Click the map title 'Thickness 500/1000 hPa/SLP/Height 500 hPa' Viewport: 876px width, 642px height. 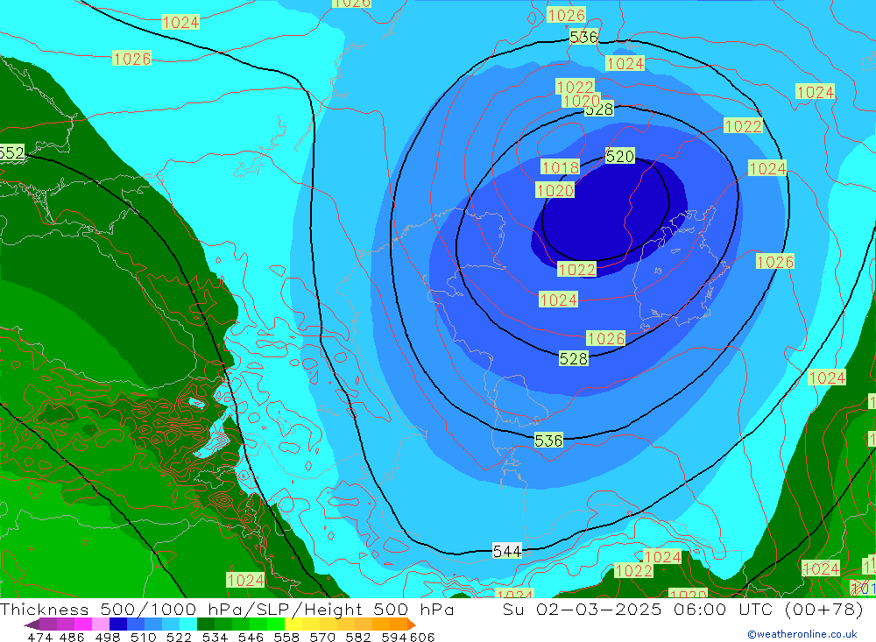[227, 609]
